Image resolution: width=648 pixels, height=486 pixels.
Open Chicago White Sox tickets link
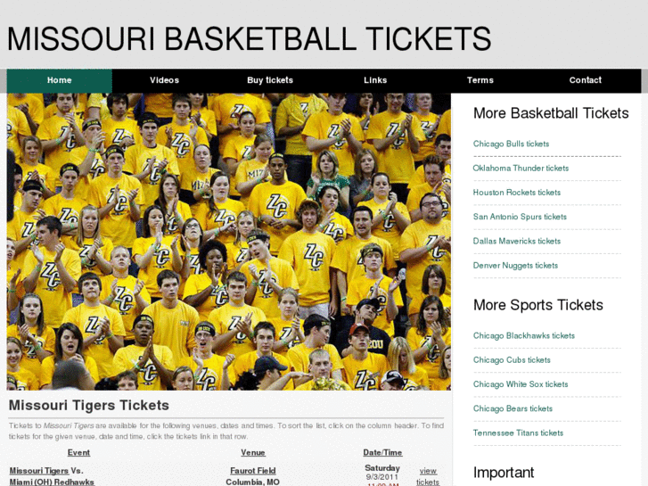tap(521, 384)
